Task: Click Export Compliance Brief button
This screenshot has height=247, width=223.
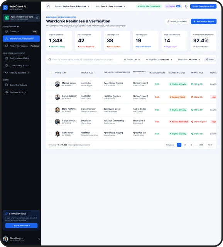Action: (203, 6)
